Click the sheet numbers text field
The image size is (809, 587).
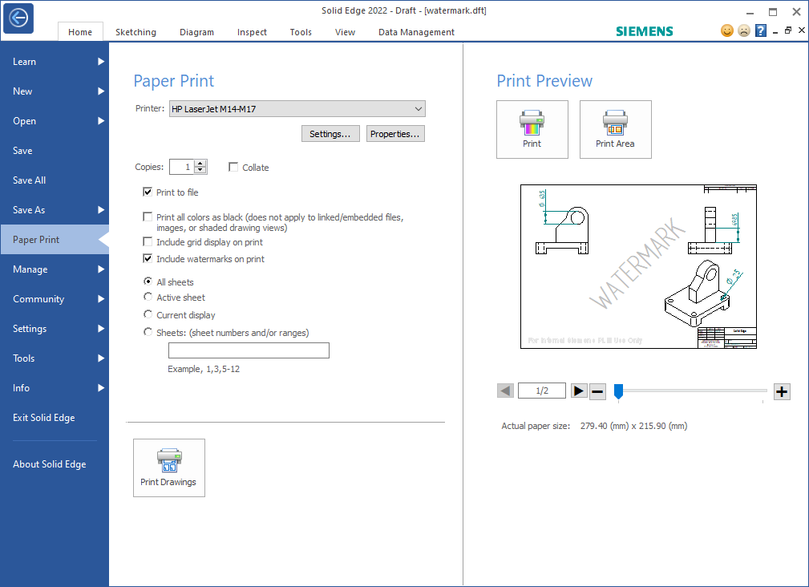tap(249, 350)
